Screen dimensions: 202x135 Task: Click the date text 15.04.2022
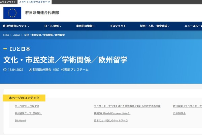pyautogui.click(x=15, y=70)
